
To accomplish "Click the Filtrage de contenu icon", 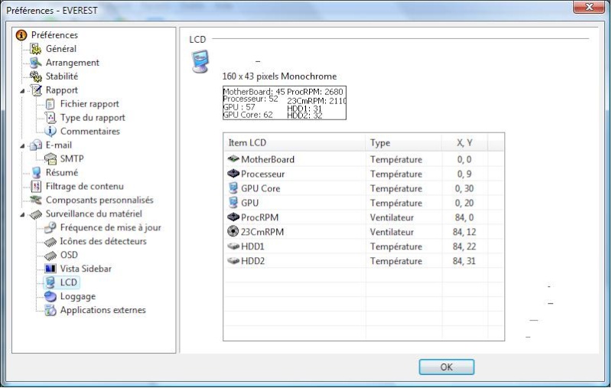I will [x=36, y=186].
